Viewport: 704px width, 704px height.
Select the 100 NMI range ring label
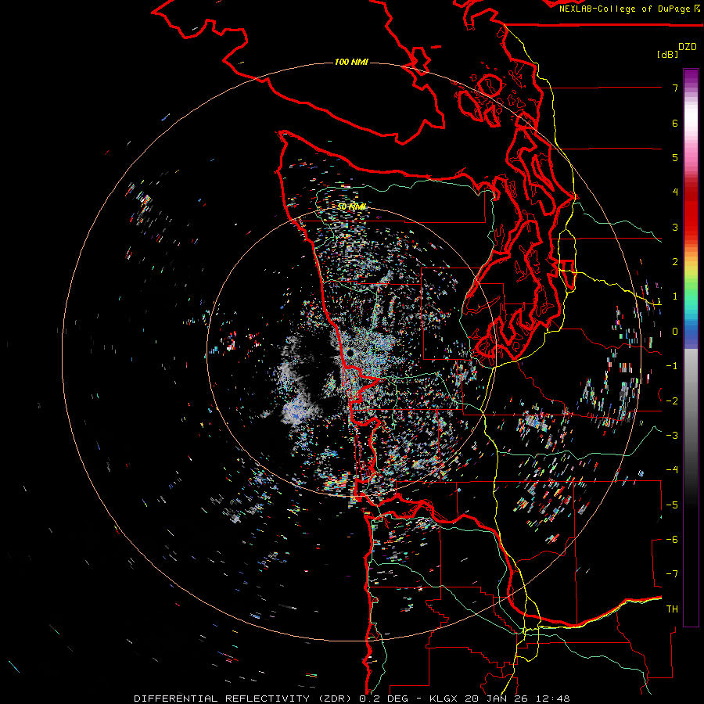pos(351,62)
